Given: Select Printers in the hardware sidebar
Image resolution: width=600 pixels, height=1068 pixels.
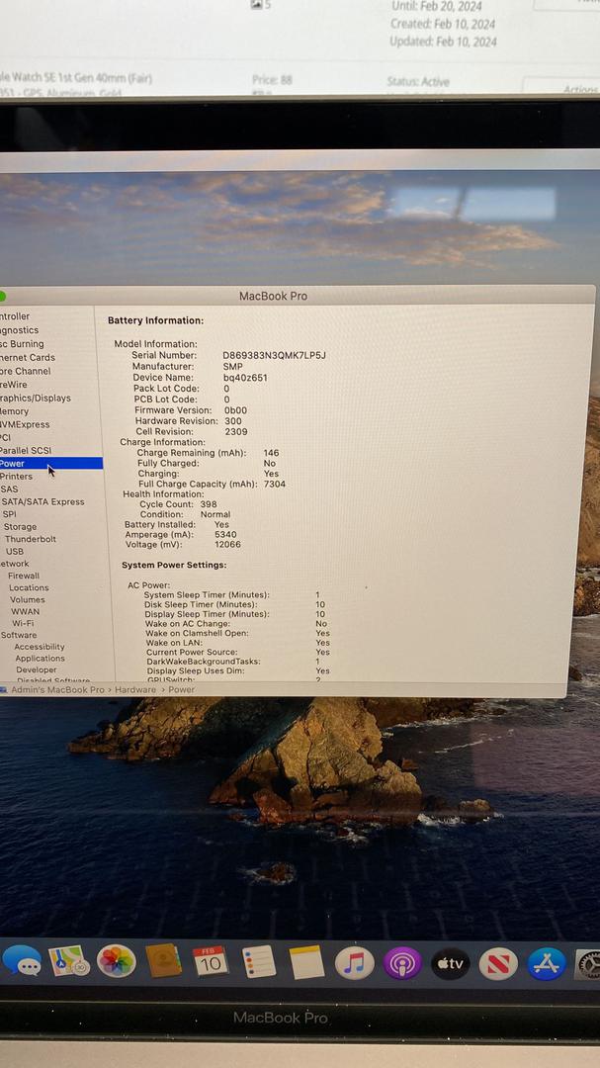Looking at the screenshot, I should click(x=17, y=476).
